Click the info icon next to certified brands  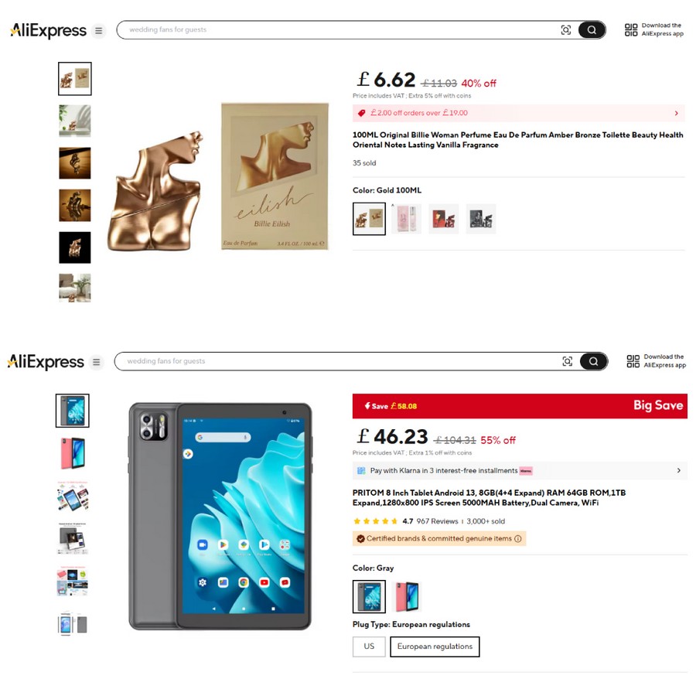click(517, 538)
